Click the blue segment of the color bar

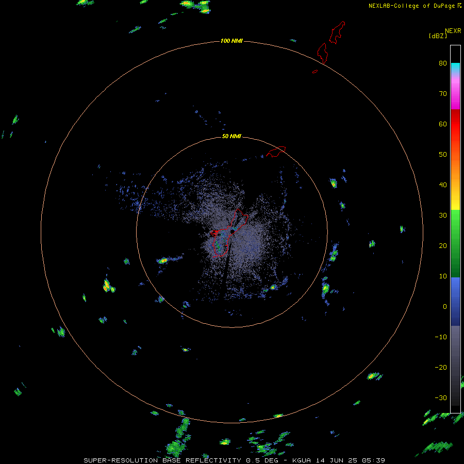(455, 301)
